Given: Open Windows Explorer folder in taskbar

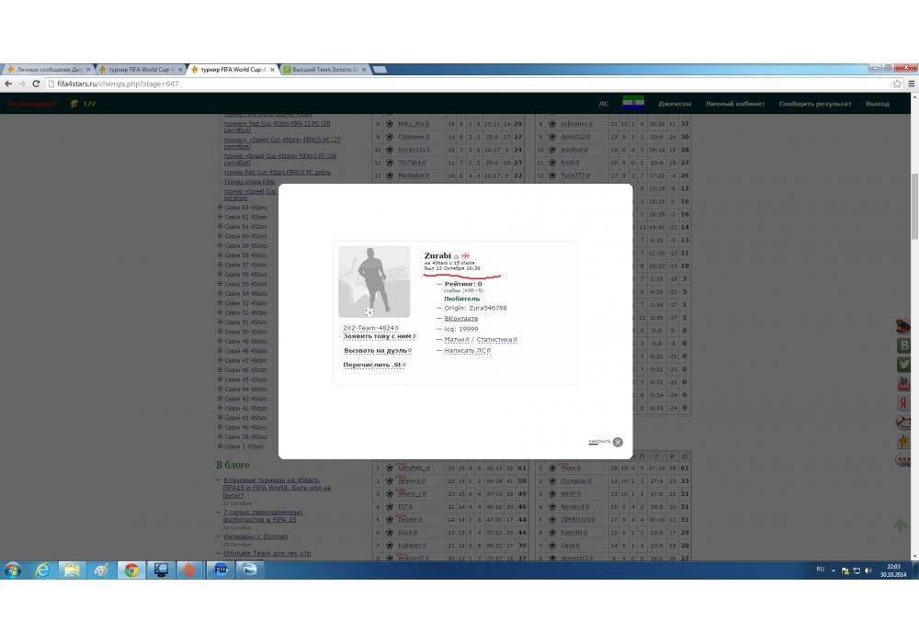Looking at the screenshot, I should click(x=72, y=570).
